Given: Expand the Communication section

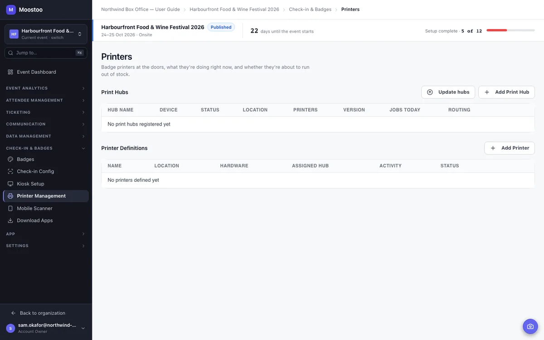Looking at the screenshot, I should [x=46, y=124].
